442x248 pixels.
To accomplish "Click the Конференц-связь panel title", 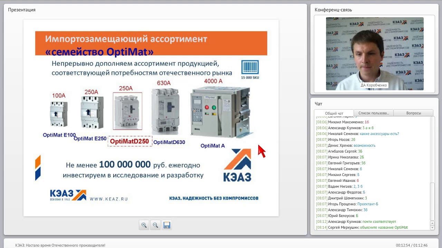I will pyautogui.click(x=333, y=10).
